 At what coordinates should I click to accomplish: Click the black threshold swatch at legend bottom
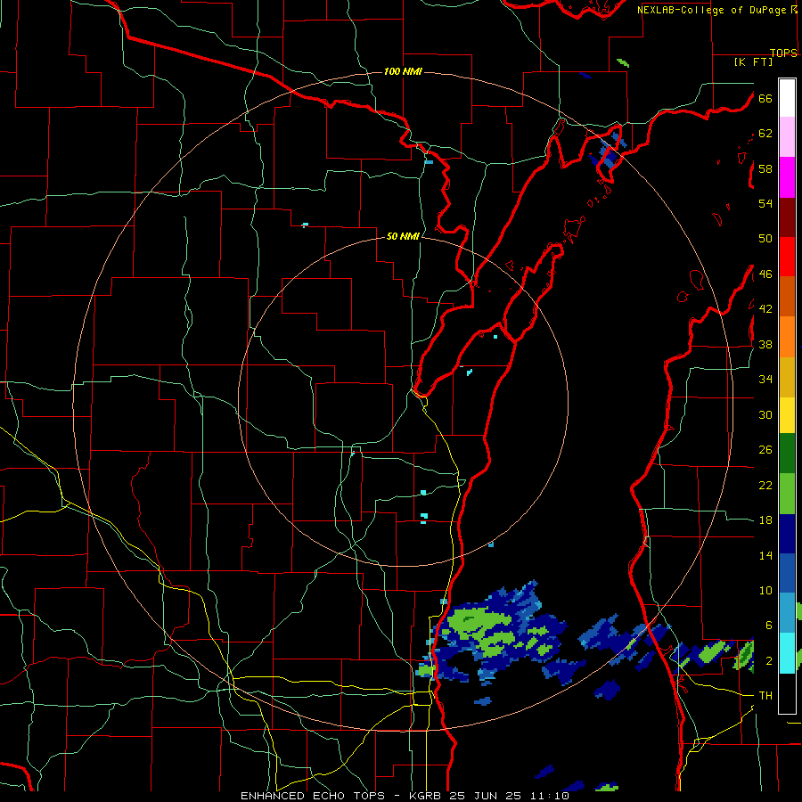(x=787, y=693)
